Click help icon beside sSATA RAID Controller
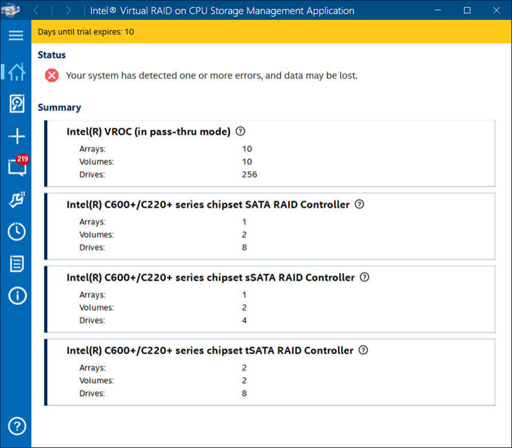The image size is (512, 448). click(x=364, y=277)
